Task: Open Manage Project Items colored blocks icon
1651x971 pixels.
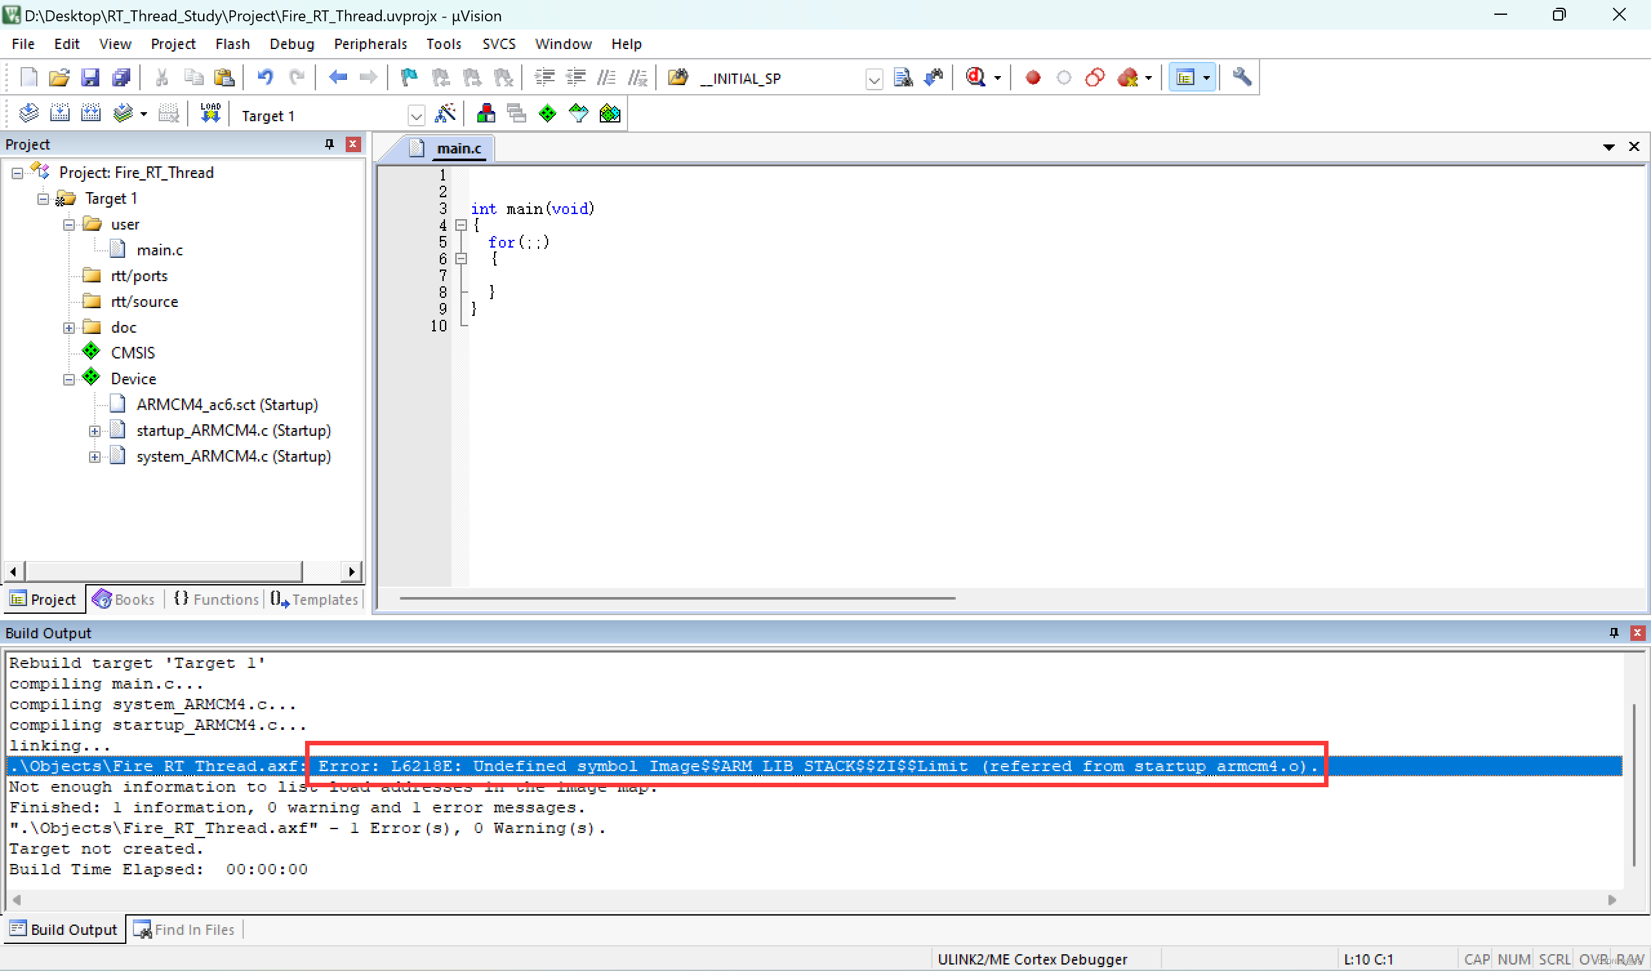Action: pos(486,114)
